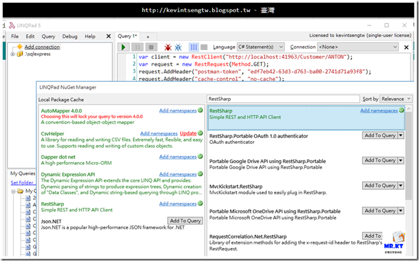419x261 pixels.
Task: Close the query tab with X by Connection
Action: click(406, 47)
